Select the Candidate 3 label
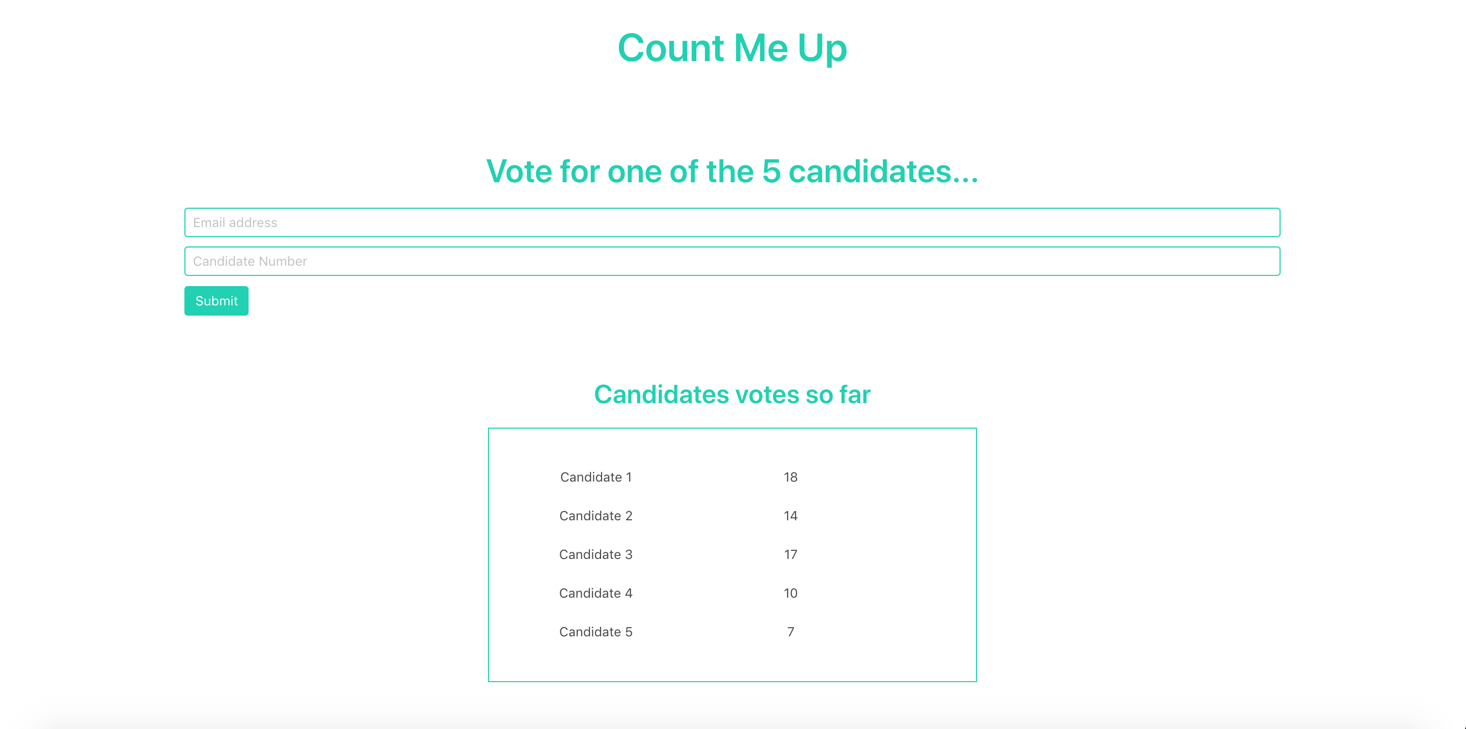This screenshot has height=729, width=1466. tap(596, 554)
